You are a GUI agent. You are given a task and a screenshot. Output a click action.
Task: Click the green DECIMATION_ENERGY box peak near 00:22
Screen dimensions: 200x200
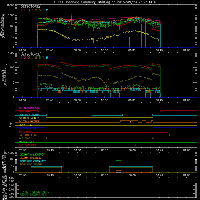click(x=118, y=160)
